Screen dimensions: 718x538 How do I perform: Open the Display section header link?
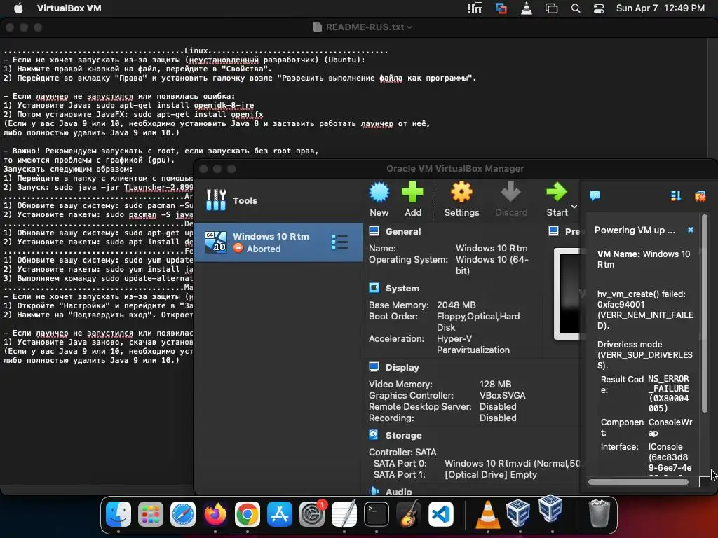click(402, 367)
